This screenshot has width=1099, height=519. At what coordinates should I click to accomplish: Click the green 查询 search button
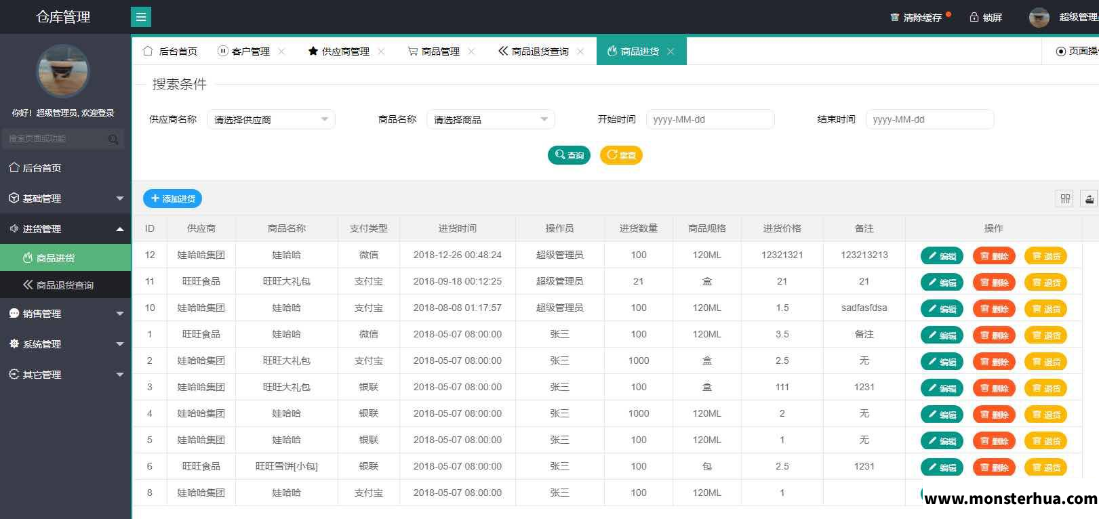click(570, 155)
